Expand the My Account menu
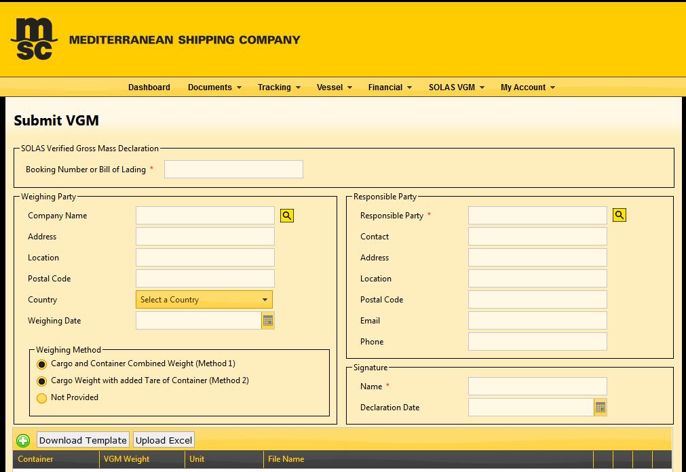Screen dimensions: 686x472 click(528, 87)
